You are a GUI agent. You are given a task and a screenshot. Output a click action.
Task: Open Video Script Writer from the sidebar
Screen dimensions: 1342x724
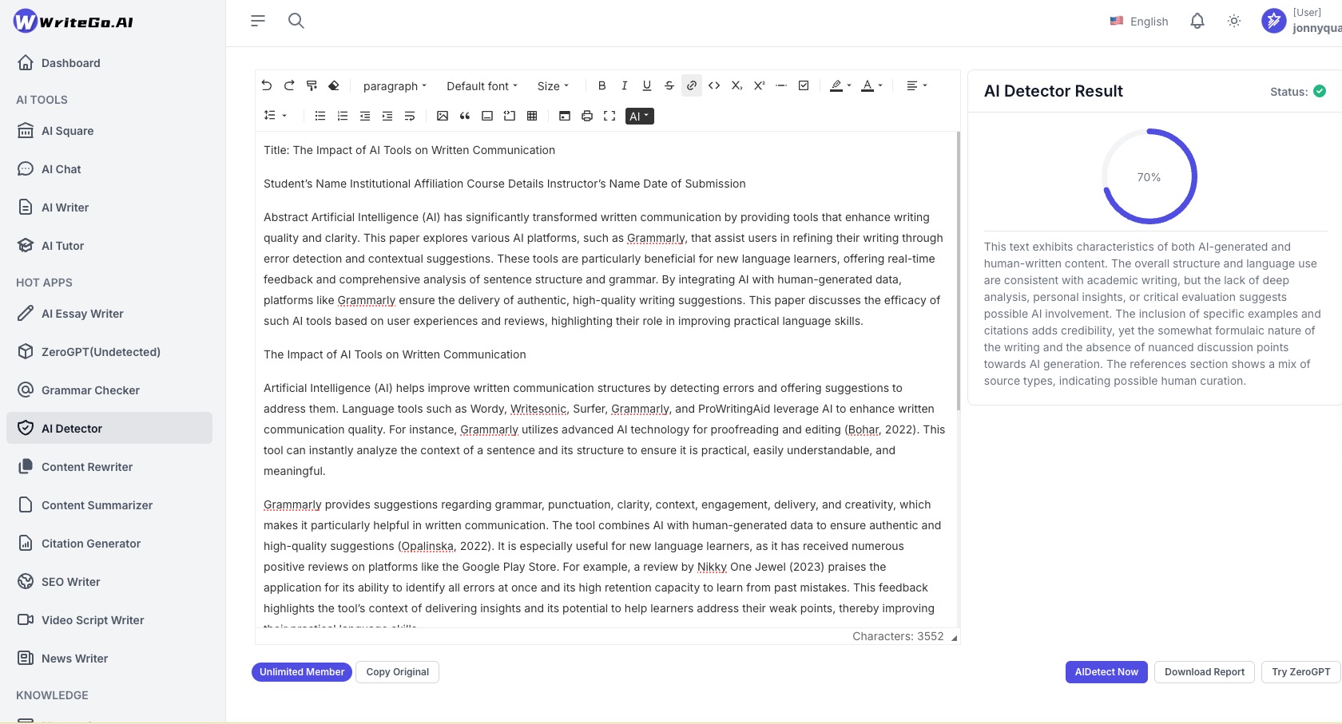click(x=109, y=620)
